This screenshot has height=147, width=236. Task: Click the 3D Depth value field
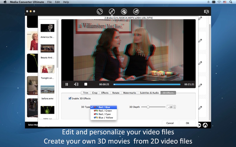click(170, 107)
